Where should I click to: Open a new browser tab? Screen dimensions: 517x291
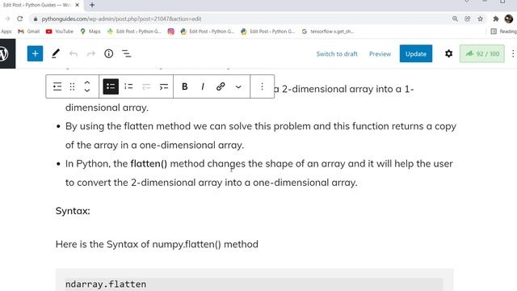tap(92, 5)
